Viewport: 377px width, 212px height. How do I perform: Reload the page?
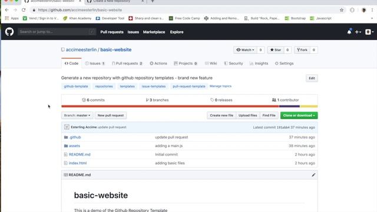pyautogui.click(x=24, y=10)
